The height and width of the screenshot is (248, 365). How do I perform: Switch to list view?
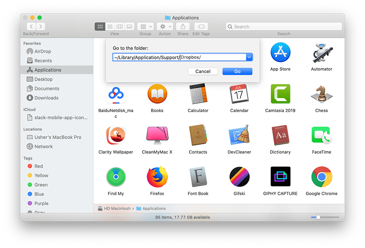110,27
